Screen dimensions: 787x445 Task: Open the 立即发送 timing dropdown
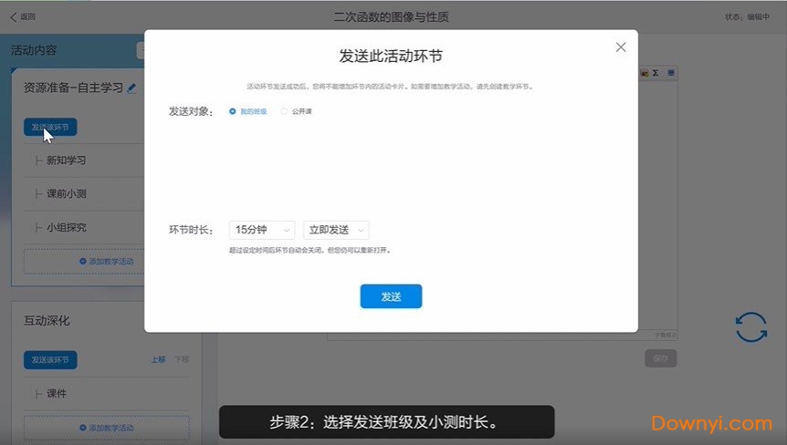(336, 231)
